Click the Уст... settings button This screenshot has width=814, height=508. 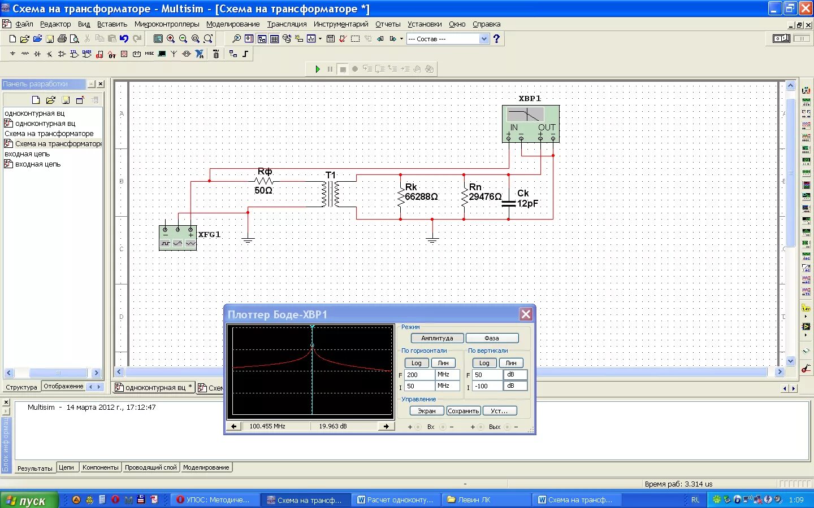pyautogui.click(x=499, y=411)
